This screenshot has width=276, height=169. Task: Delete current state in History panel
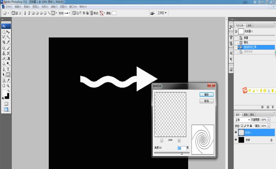[x=273, y=107]
